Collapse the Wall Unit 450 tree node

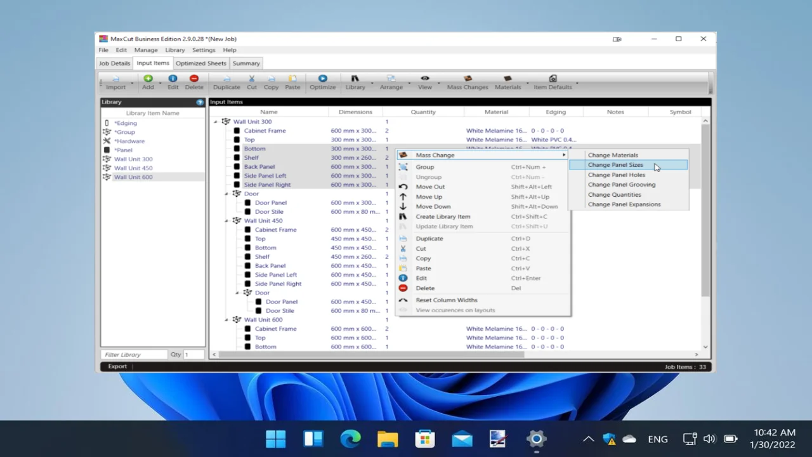226,221
